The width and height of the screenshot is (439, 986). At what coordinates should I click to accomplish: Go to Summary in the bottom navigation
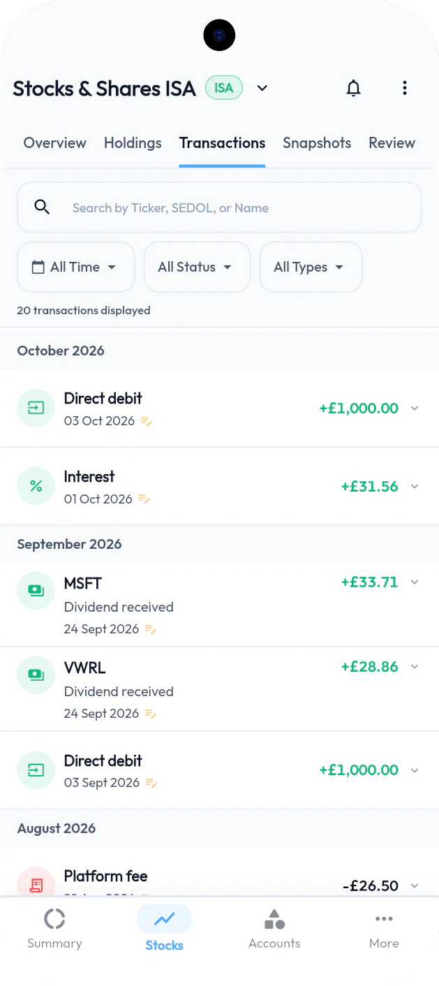54,929
